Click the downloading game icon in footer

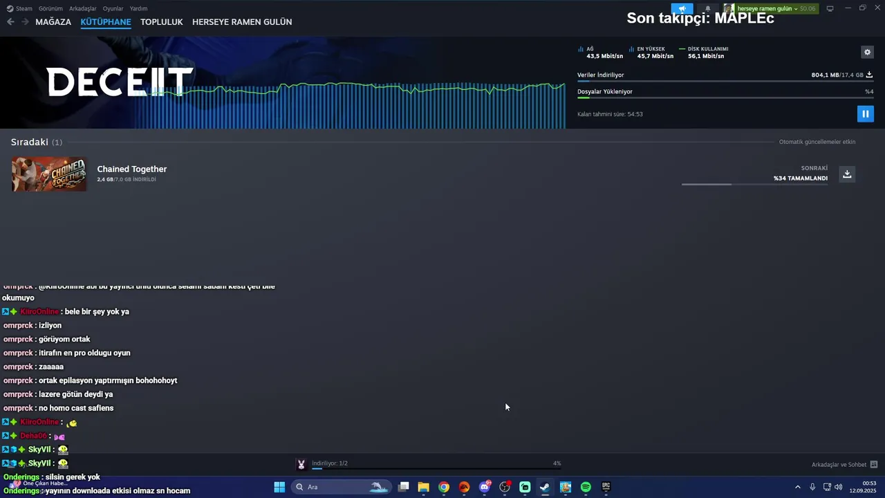click(x=301, y=464)
